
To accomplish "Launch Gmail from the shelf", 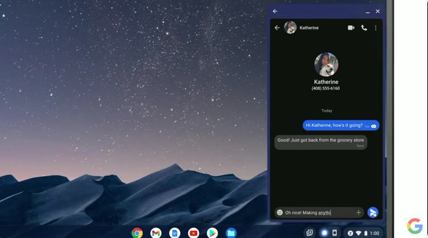I will [156, 233].
